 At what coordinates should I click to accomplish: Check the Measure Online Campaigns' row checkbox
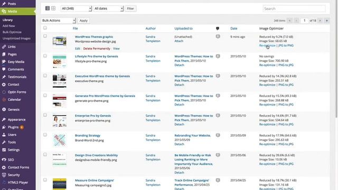pyautogui.click(x=45, y=179)
